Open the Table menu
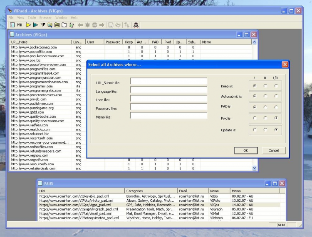The width and height of the screenshot is (312, 237). [32, 18]
